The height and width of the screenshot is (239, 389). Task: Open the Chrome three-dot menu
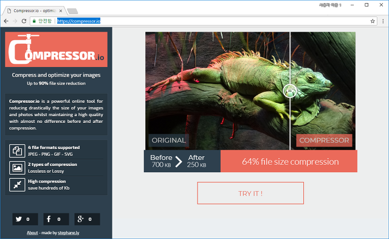point(383,21)
